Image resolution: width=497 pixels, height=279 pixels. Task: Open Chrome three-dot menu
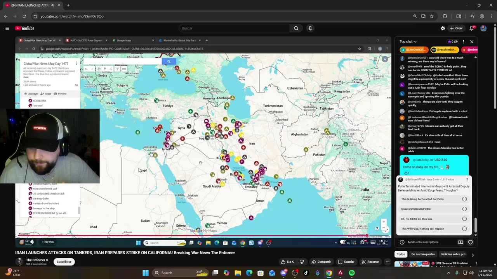[491, 16]
